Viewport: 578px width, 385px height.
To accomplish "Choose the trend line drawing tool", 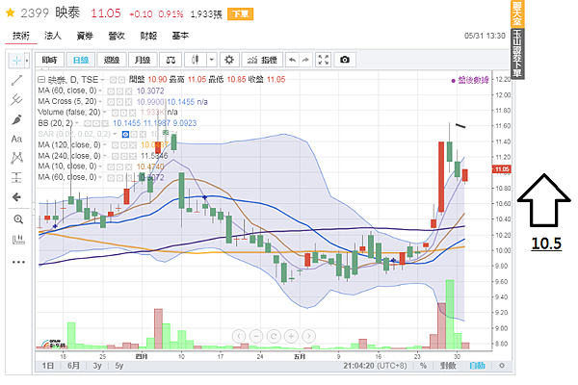I will pyautogui.click(x=18, y=80).
